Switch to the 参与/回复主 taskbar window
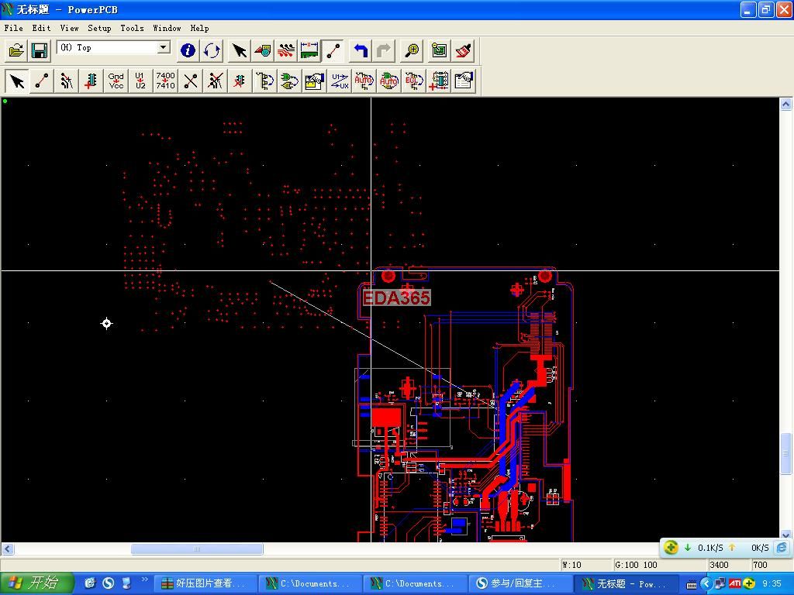 (520, 583)
